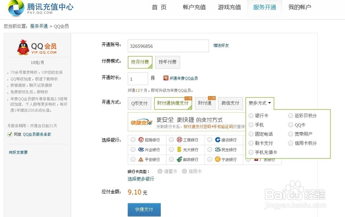
Task: Click the 快捷支付 brand logo banner
Action: tap(141, 122)
